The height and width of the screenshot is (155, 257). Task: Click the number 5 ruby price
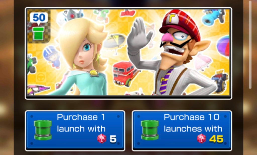(113, 139)
